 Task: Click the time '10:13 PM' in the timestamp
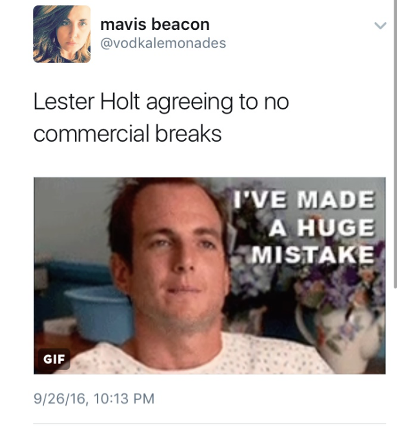click(x=124, y=399)
